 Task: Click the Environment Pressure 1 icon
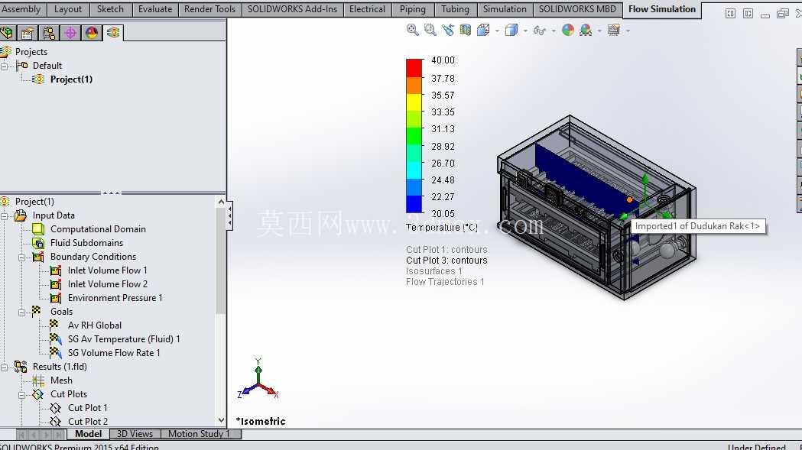pyautogui.click(x=56, y=298)
